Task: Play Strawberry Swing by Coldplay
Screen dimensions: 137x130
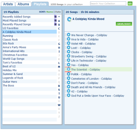Action: click(68, 56)
